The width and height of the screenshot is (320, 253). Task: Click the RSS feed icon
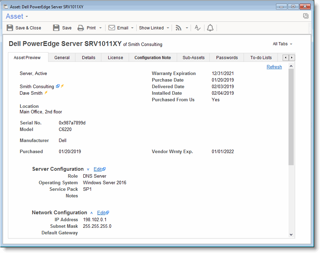click(179, 28)
